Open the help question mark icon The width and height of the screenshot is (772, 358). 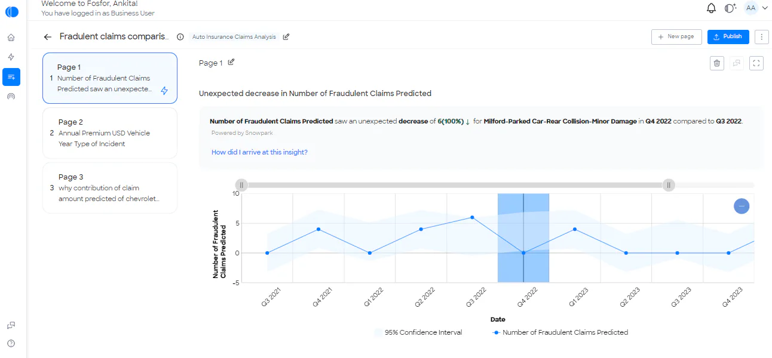11,344
